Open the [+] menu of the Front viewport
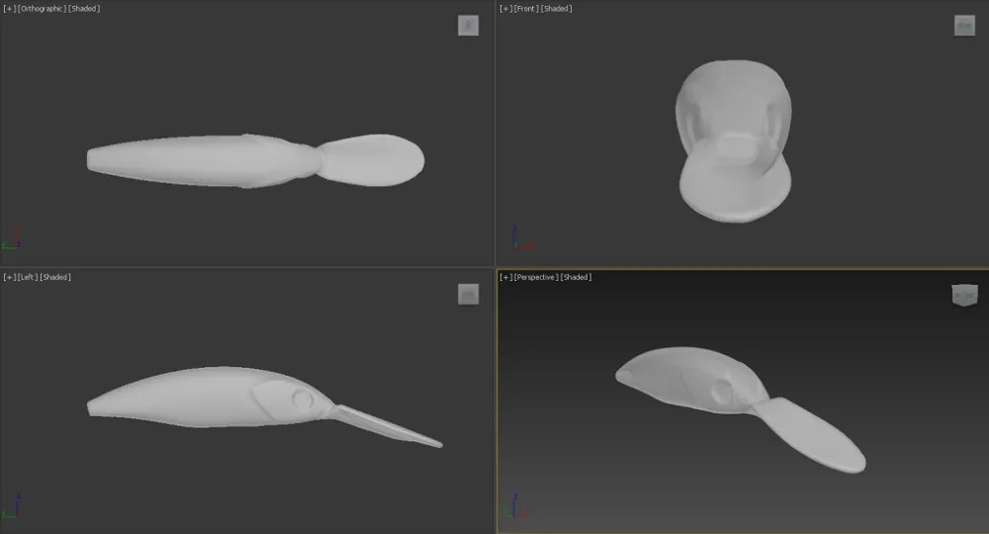 505,9
